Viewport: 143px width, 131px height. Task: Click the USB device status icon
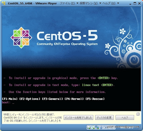coord(101,127)
